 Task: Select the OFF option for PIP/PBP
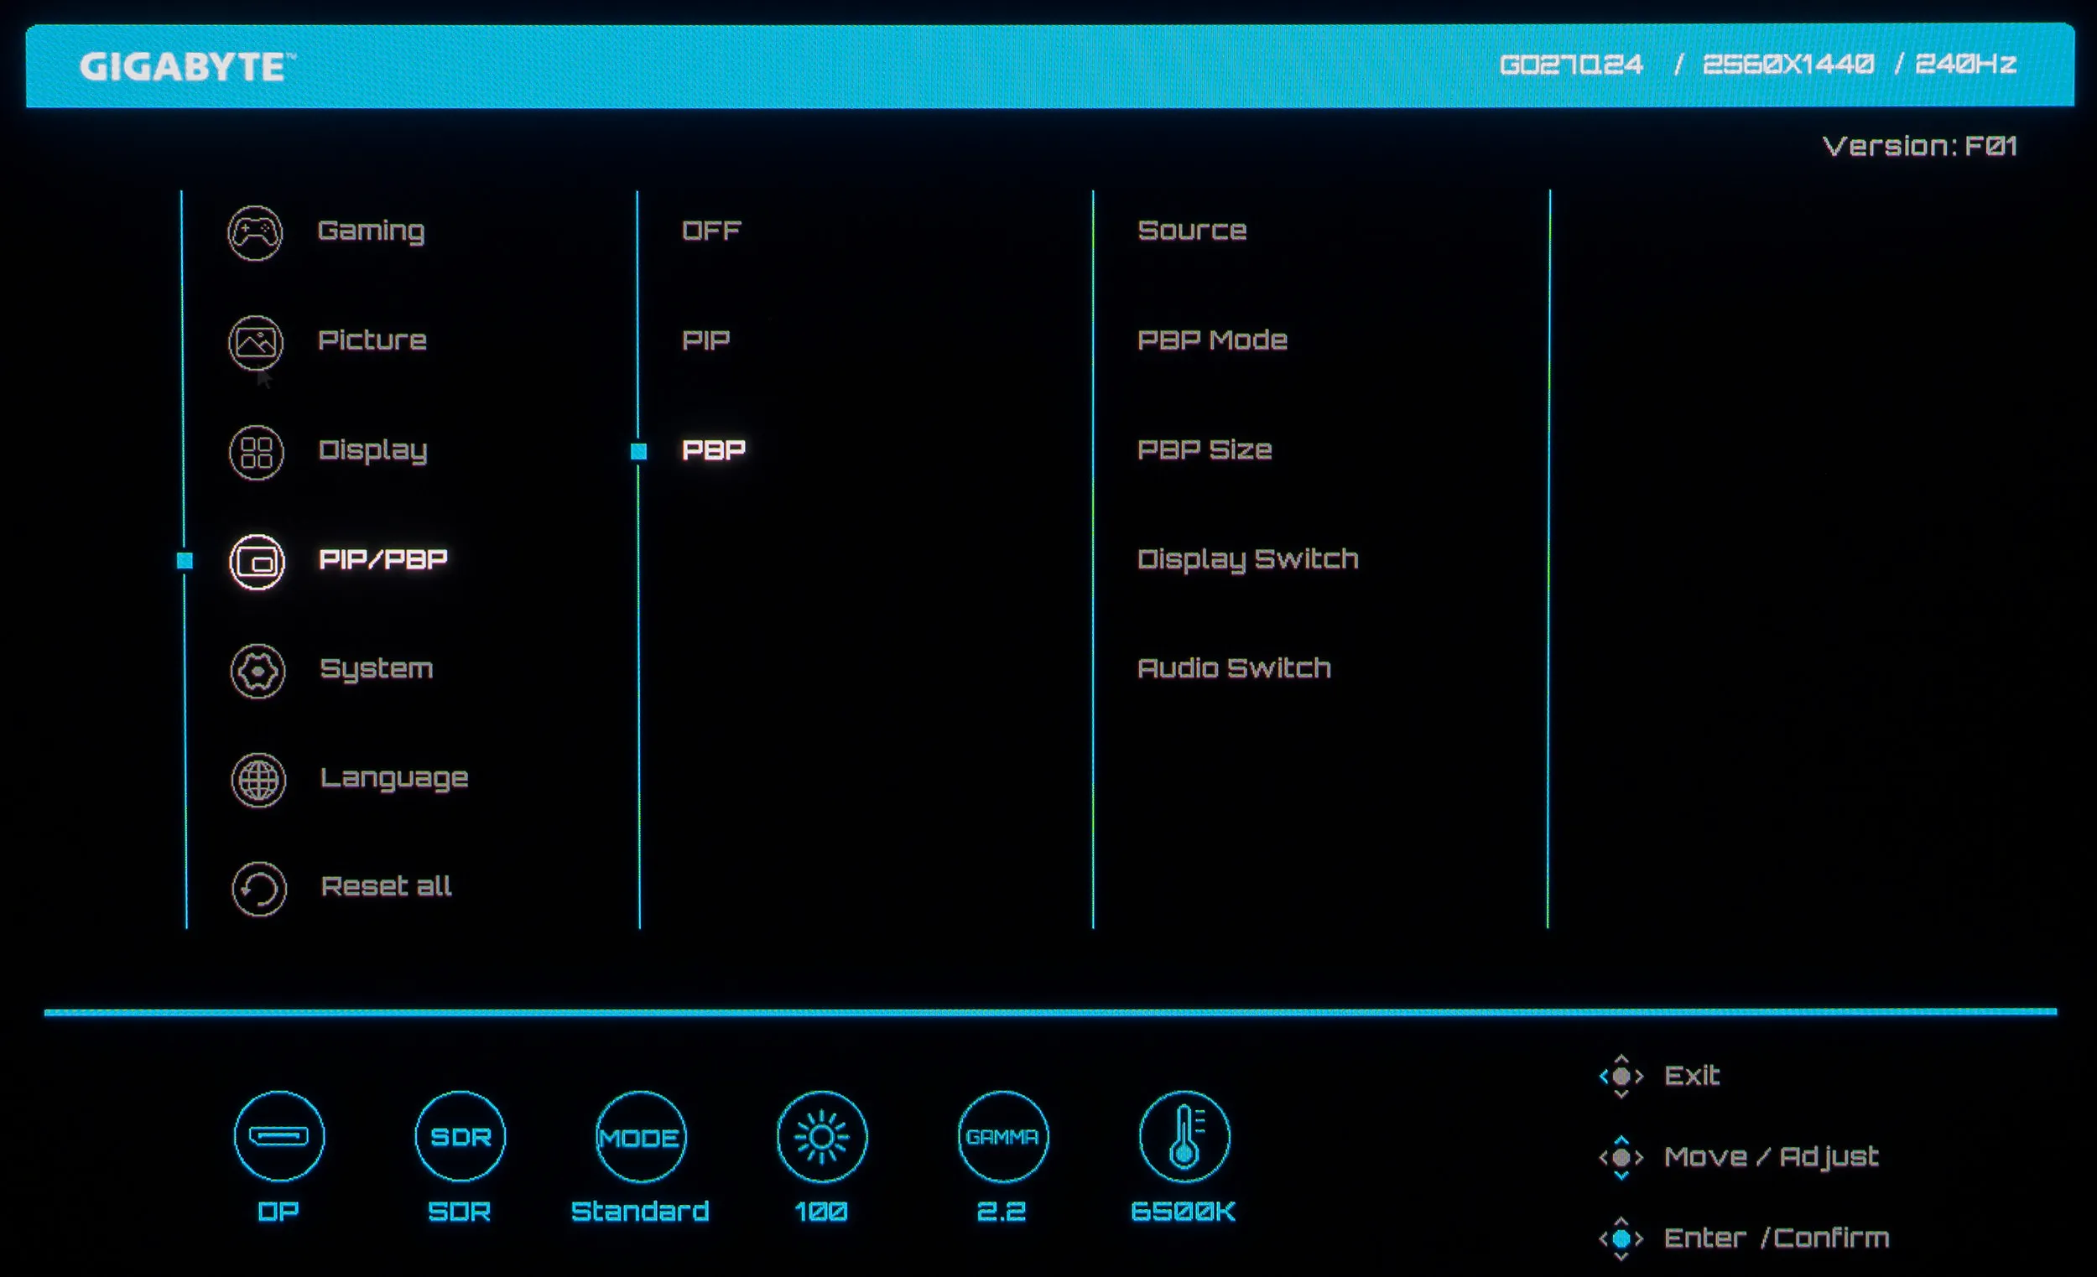coord(710,231)
